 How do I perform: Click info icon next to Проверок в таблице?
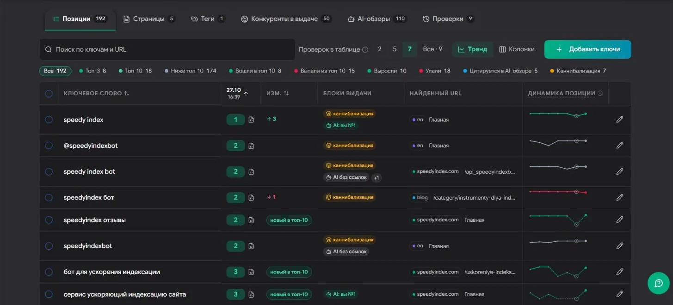click(x=365, y=49)
